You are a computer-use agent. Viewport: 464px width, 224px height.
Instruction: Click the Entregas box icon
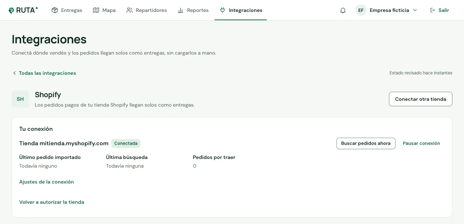[x=55, y=10]
